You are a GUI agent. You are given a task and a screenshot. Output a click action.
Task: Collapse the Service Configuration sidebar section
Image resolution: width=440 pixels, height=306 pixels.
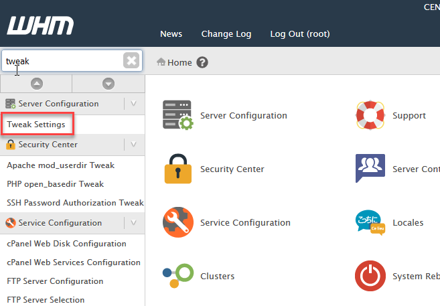[x=134, y=223]
